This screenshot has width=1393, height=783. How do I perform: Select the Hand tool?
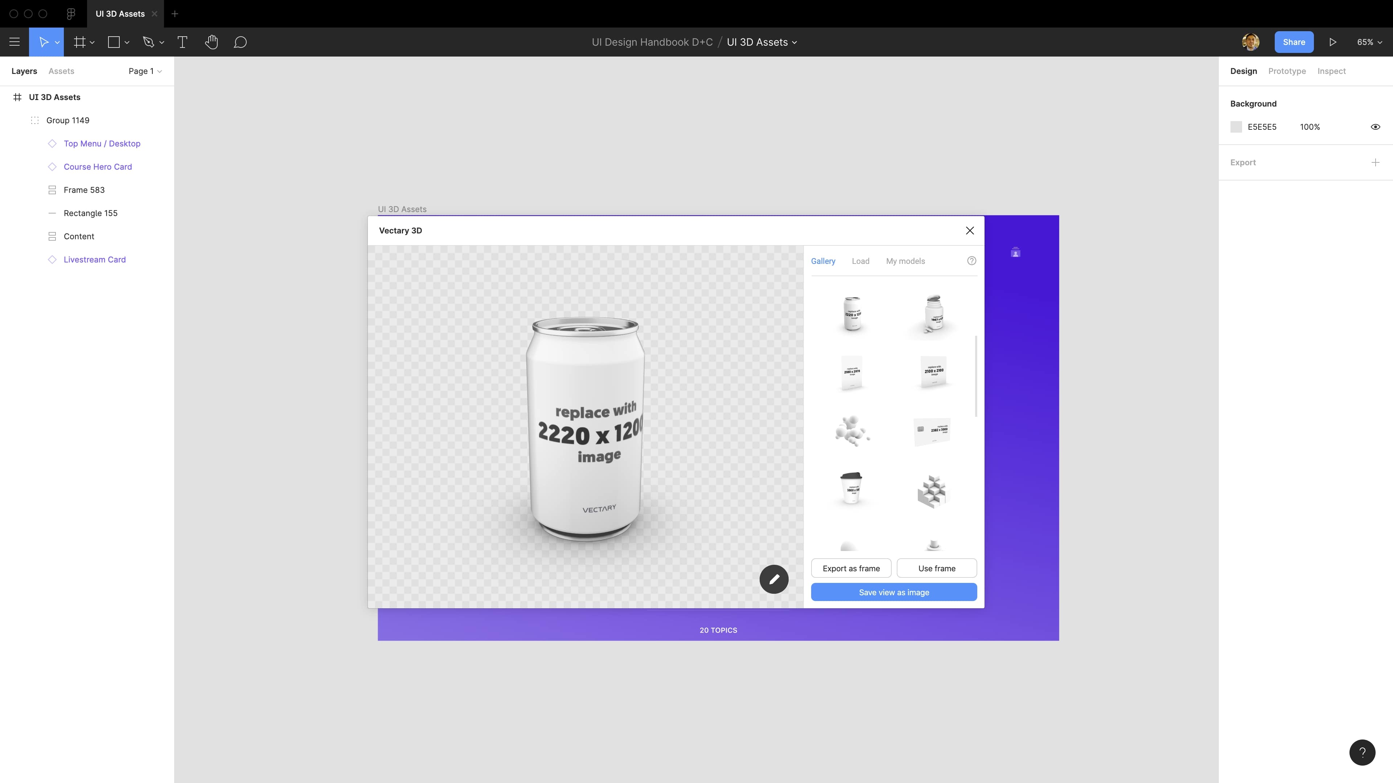pos(211,42)
